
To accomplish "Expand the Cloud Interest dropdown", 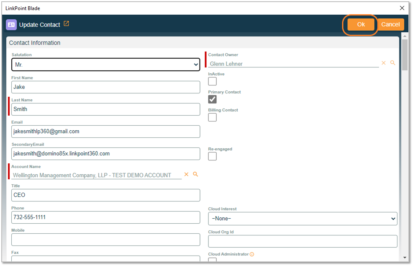I will 303,219.
